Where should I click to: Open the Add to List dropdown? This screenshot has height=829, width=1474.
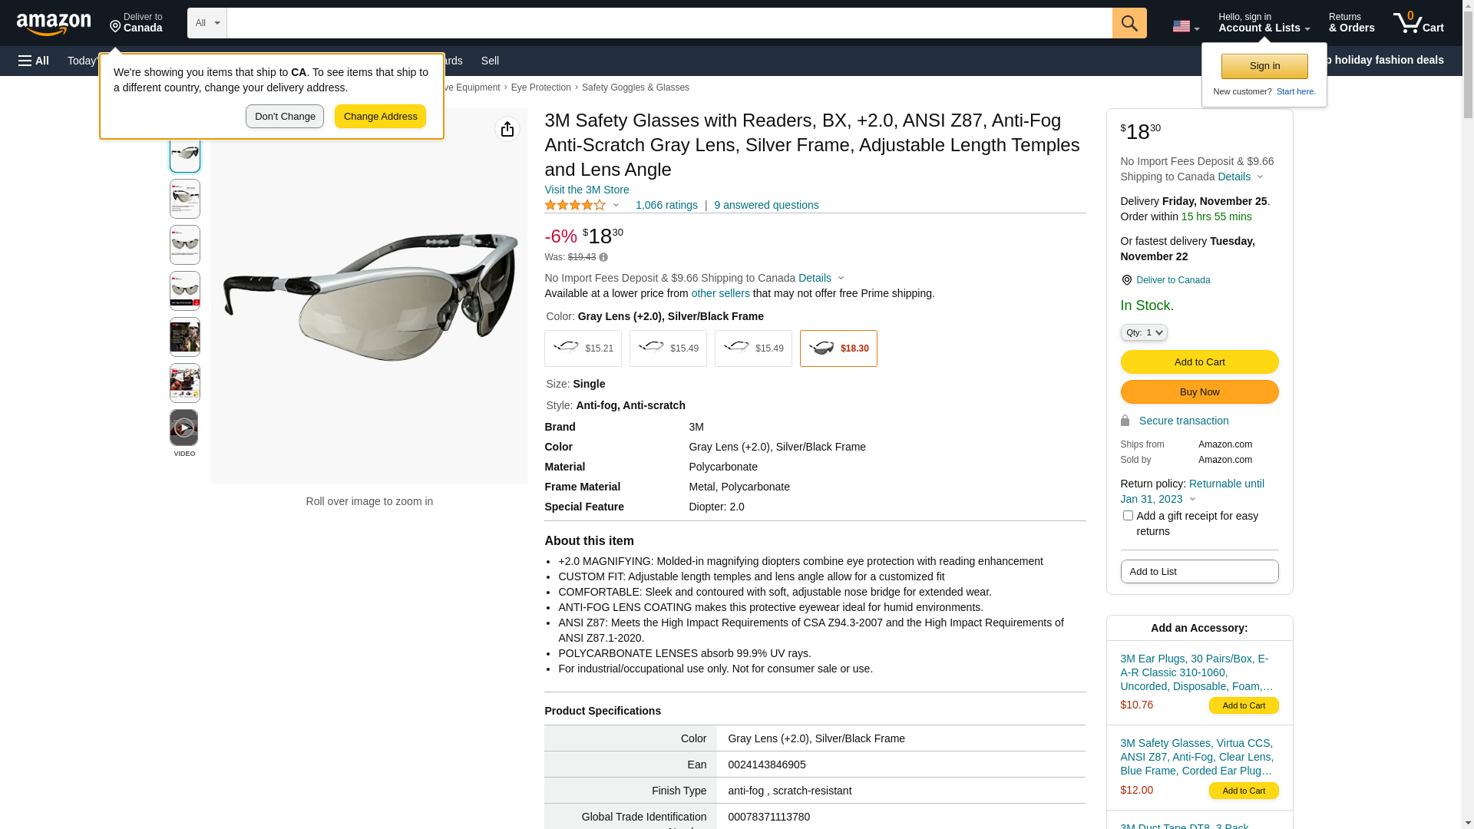click(1199, 572)
